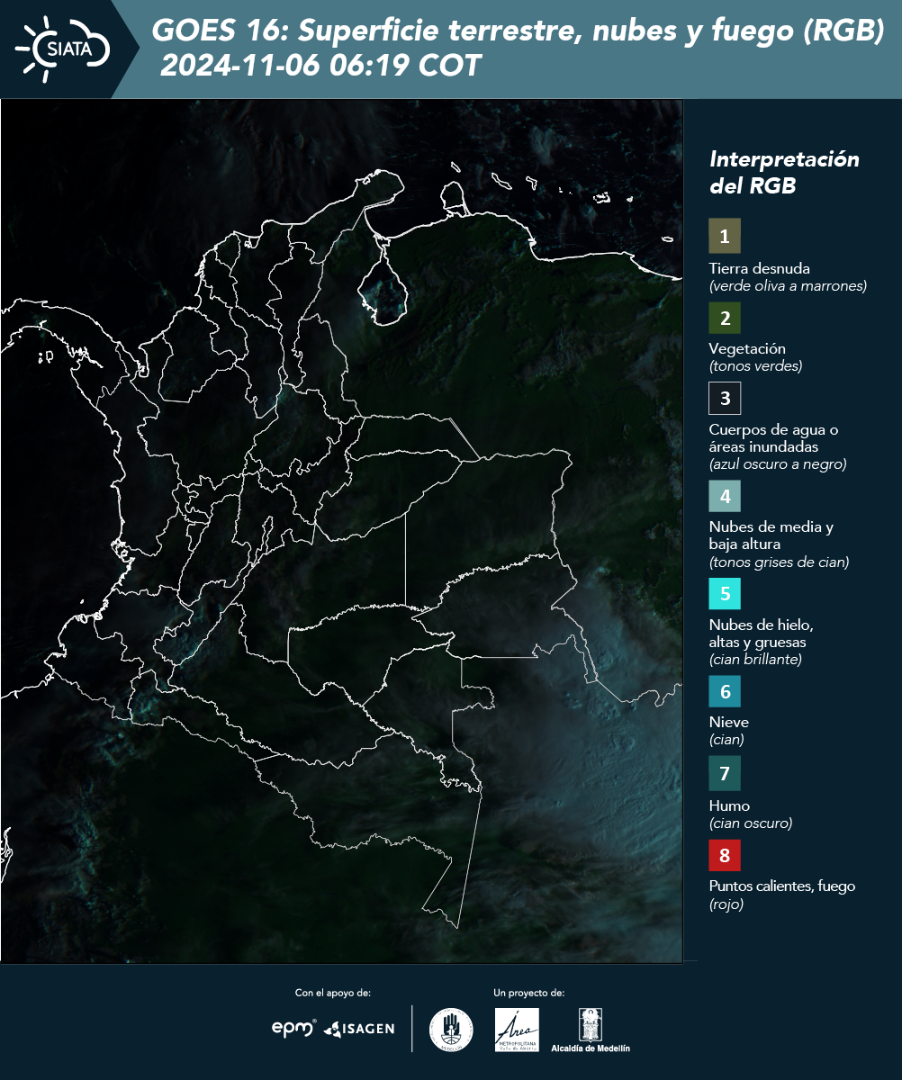Click the text '(tonos verdes)'

pos(755,366)
